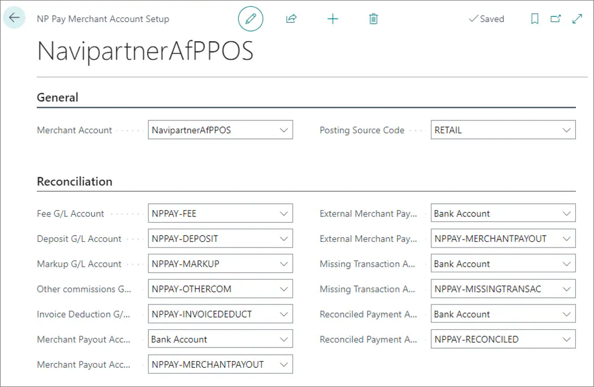The image size is (594, 387).
Task: Open the NPPAY-RECONCILED dropdown arrow
Action: pos(566,339)
